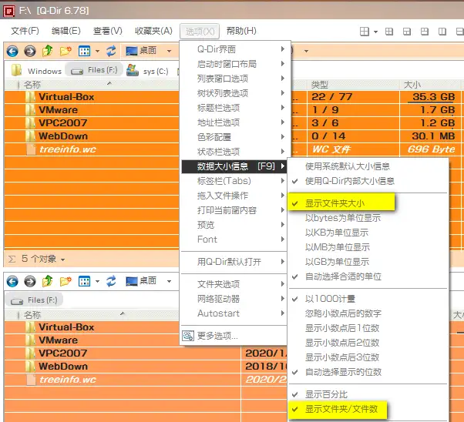464x422 pixels.
Task: Click the VPC2007 folder icon in bottom pane
Action: 30,353
